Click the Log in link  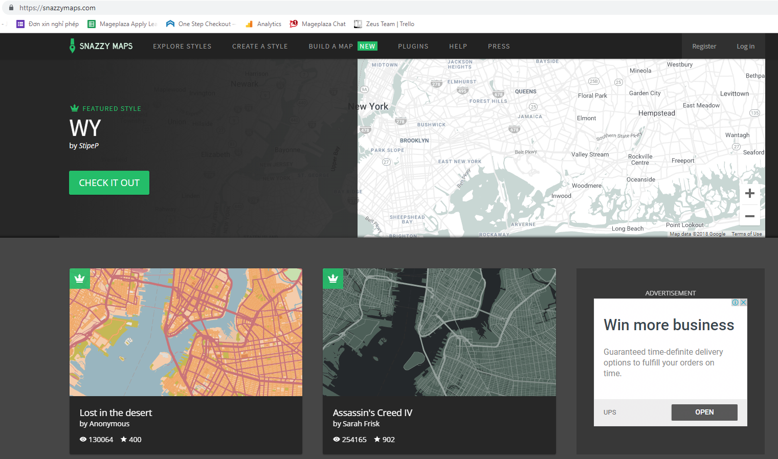(745, 47)
